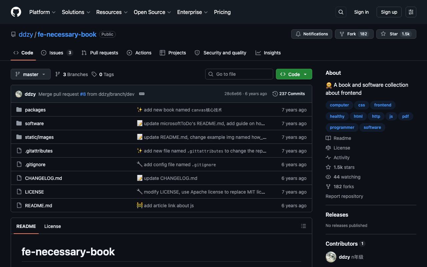The width and height of the screenshot is (427, 267).
Task: Click the commit history clock icon
Action: pyautogui.click(x=275, y=94)
